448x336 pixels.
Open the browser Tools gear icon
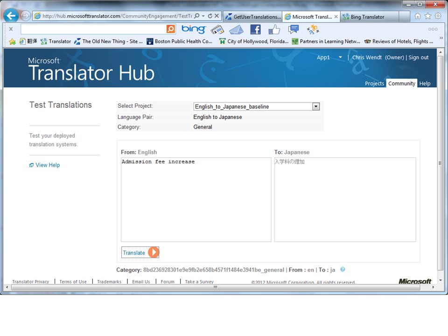click(x=438, y=16)
